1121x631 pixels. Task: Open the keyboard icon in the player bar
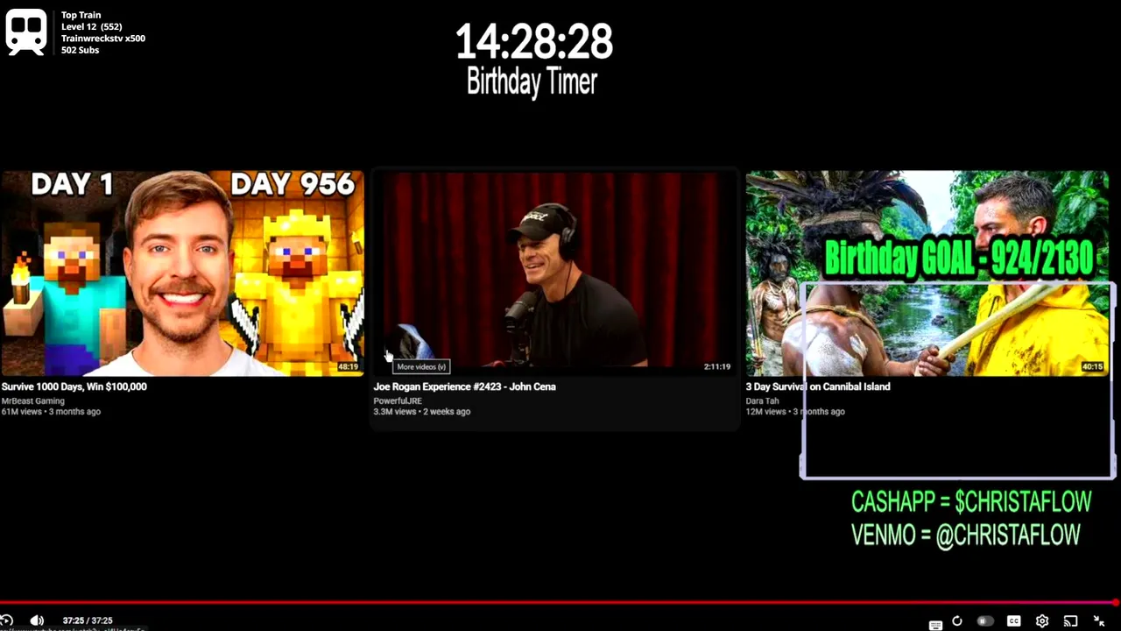(935, 624)
